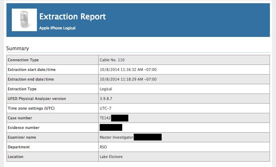
Task: Click the UFED Physical Analyzer version label
Action: (x=37, y=99)
